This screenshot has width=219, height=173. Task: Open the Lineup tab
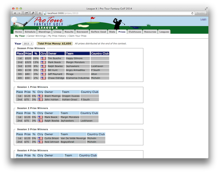coord(57,32)
